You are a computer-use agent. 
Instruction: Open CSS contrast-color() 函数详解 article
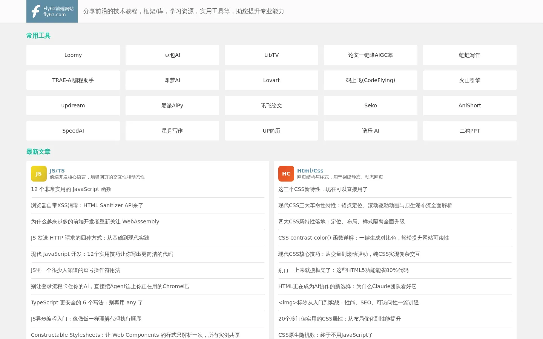tap(364, 238)
